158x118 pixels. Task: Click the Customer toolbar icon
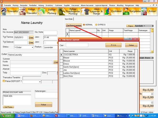click(x=113, y=12)
